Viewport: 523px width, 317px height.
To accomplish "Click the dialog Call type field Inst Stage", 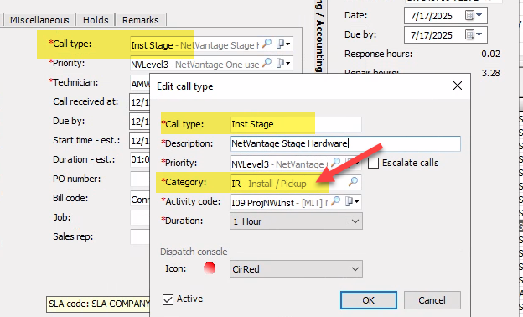I will [x=296, y=124].
